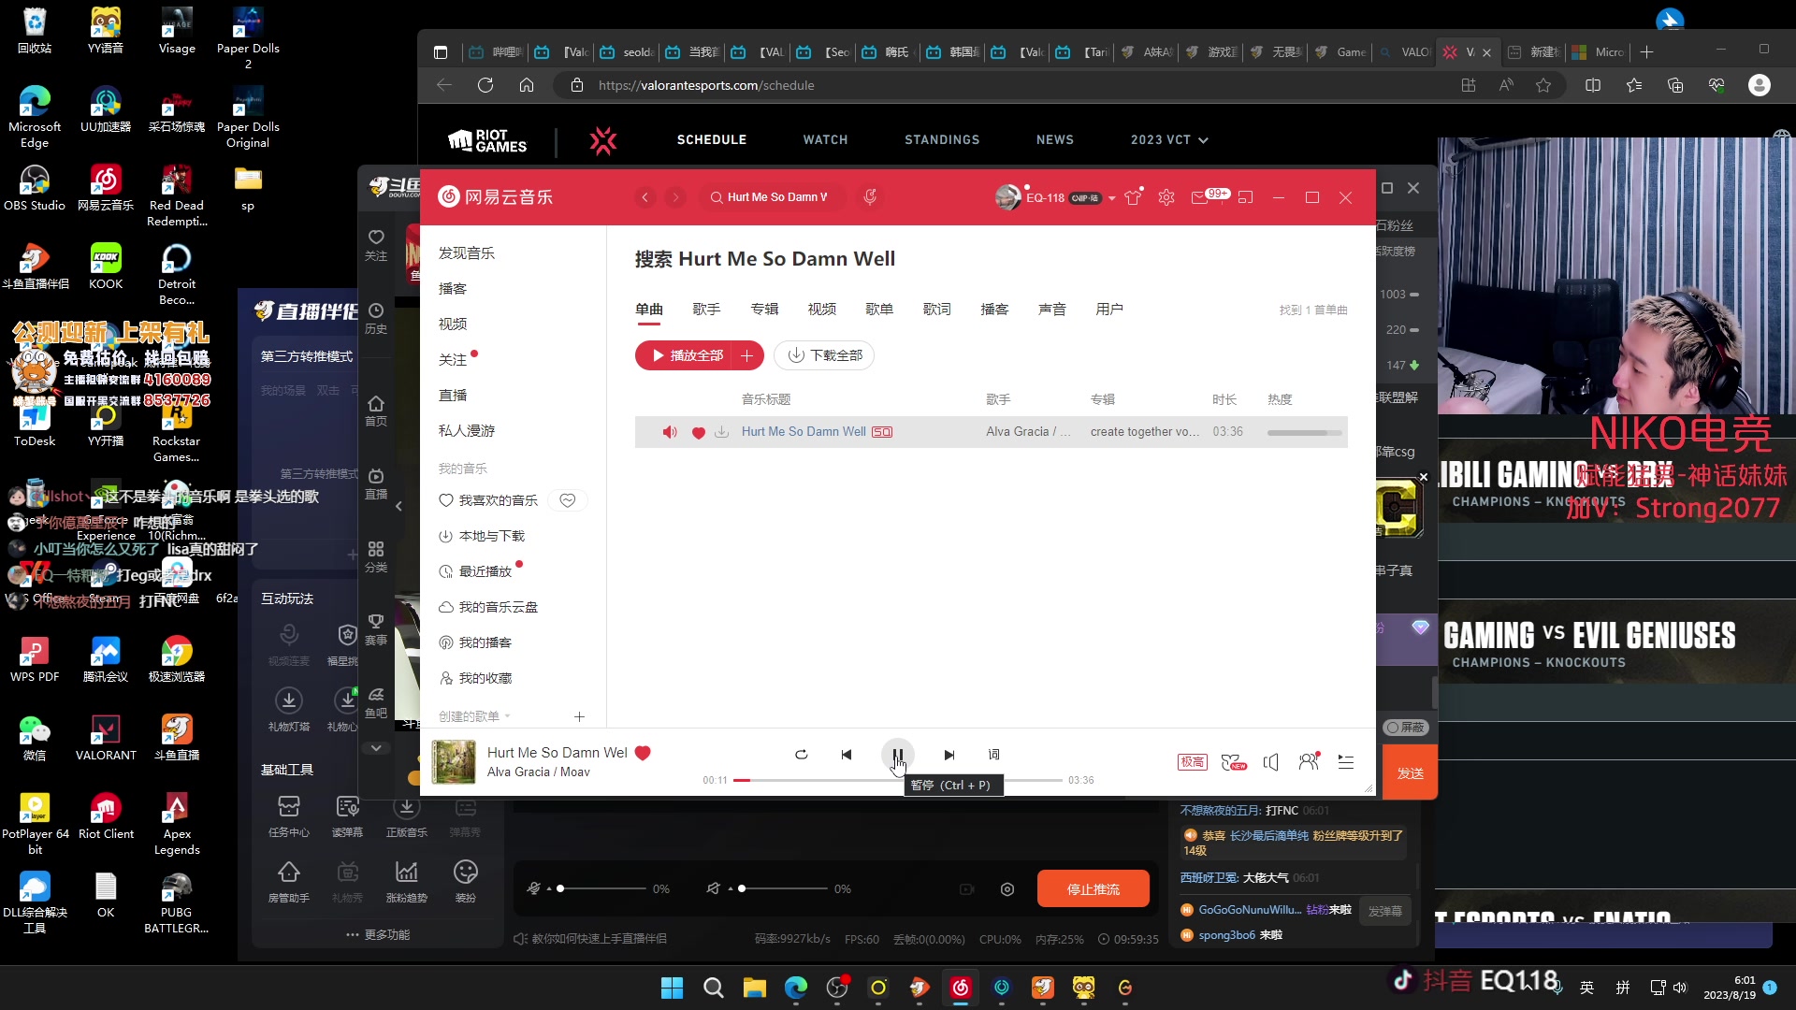This screenshot has height=1010, width=1796.
Task: Seek in the song progress bar
Action: click(x=898, y=780)
